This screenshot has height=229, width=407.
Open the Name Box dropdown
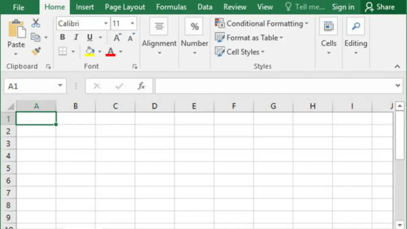point(60,85)
